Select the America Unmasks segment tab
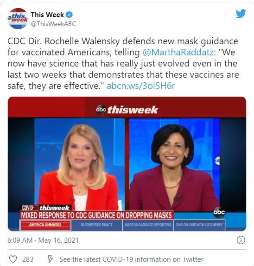 45,225
